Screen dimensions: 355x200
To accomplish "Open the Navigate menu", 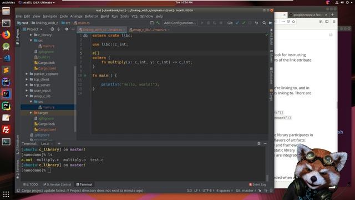I will click(50, 16).
